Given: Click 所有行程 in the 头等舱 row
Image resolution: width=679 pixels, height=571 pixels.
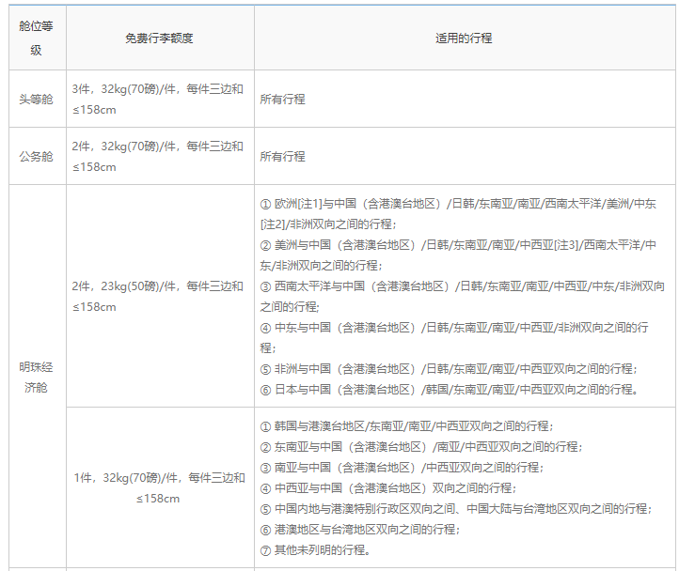Looking at the screenshot, I should [x=283, y=99].
